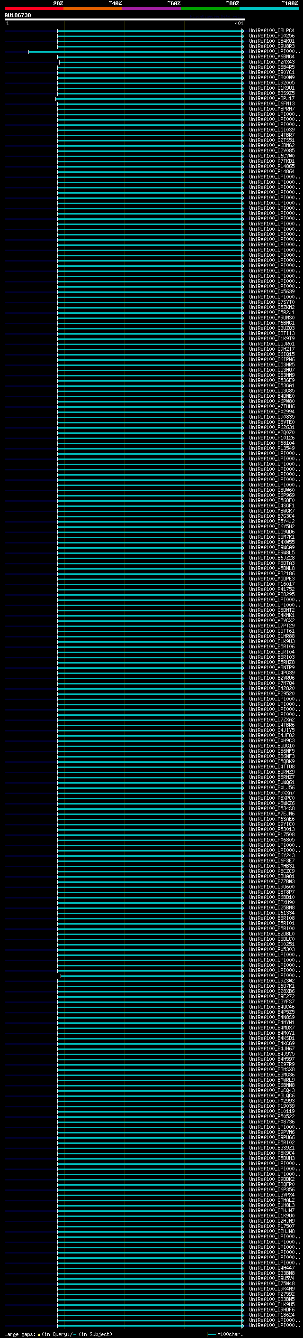Click the cyan ~100% identity legend segment
Screen dimensions: 303x1338
point(269,9)
